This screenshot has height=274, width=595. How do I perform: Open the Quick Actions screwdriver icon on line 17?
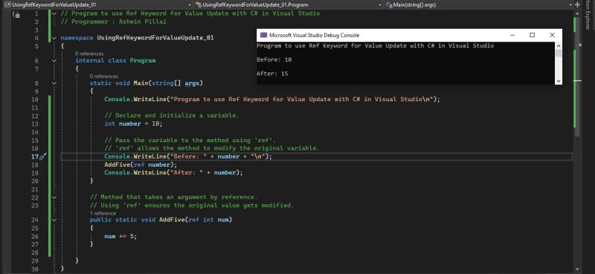coord(43,156)
